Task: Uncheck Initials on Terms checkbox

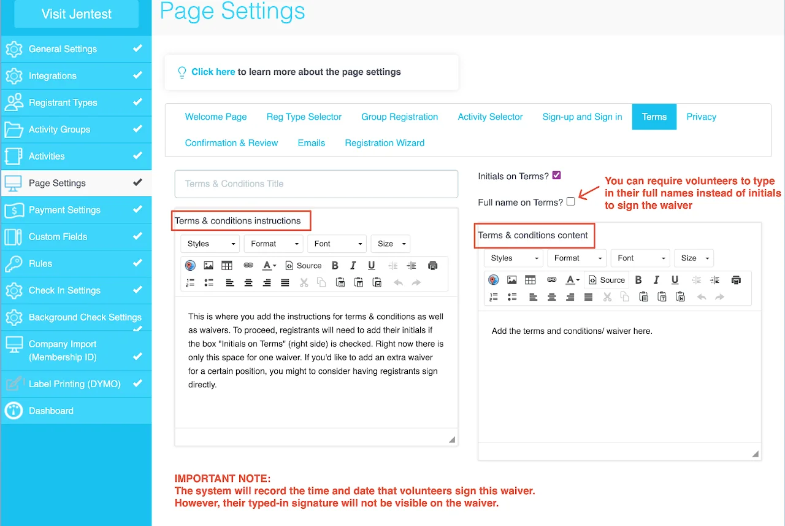Action: tap(557, 176)
